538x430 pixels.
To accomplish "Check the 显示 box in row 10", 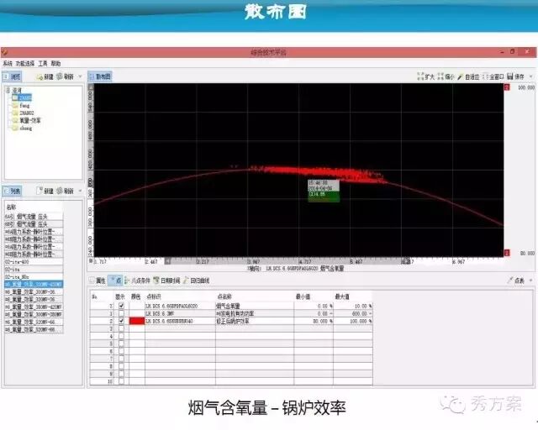I will (x=121, y=381).
